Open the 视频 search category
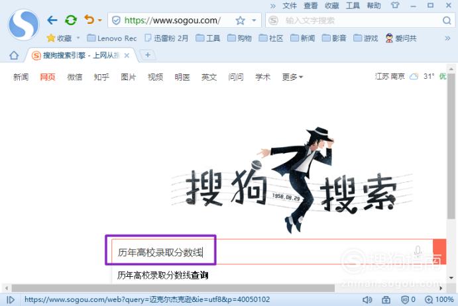Viewport: 458px width, 306px height. [x=155, y=77]
